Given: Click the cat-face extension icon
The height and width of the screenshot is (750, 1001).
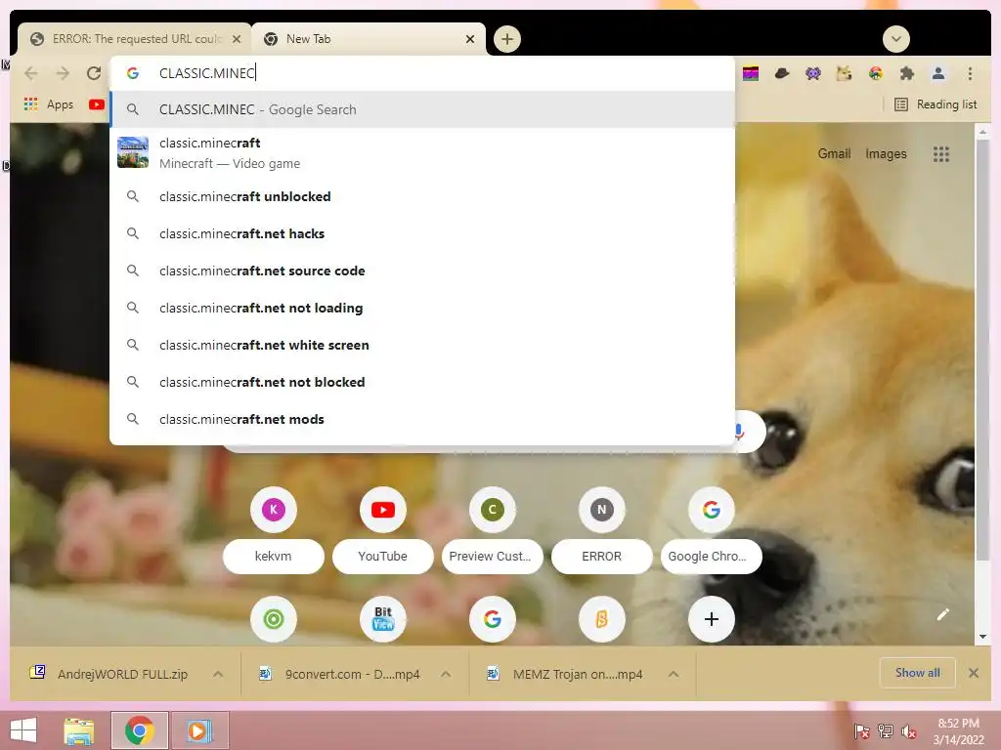Looking at the screenshot, I should click(844, 73).
